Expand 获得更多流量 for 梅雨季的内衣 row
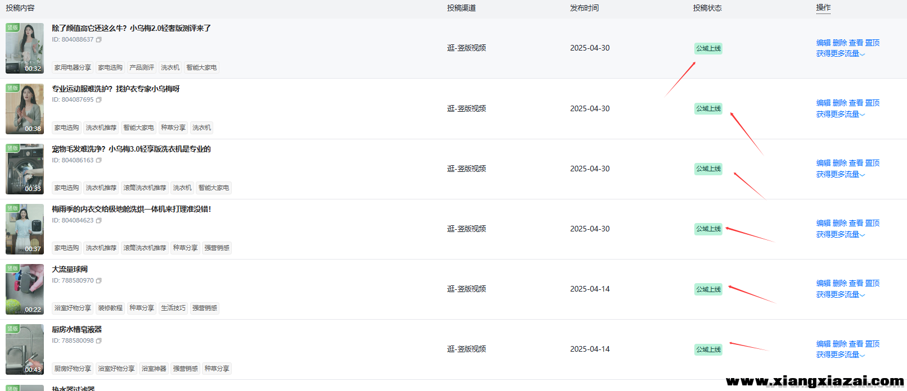Viewport: 907px width, 391px height. pyautogui.click(x=841, y=235)
